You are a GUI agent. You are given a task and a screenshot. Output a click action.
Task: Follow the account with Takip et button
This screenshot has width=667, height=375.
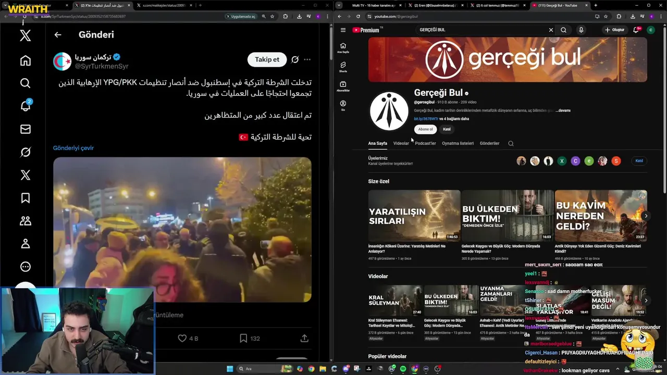(x=267, y=59)
